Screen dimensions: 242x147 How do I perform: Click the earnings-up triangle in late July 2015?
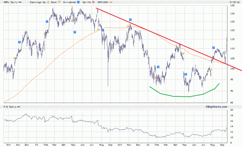click(x=98, y=29)
